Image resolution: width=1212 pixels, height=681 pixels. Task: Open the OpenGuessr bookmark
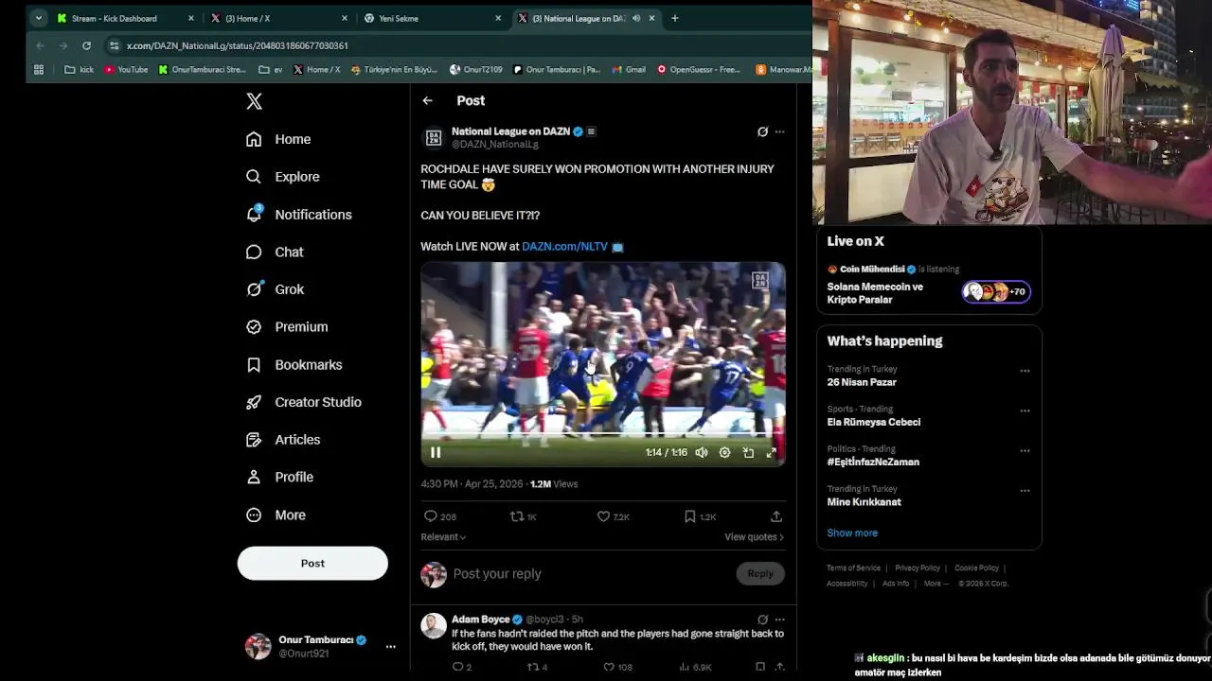[699, 69]
